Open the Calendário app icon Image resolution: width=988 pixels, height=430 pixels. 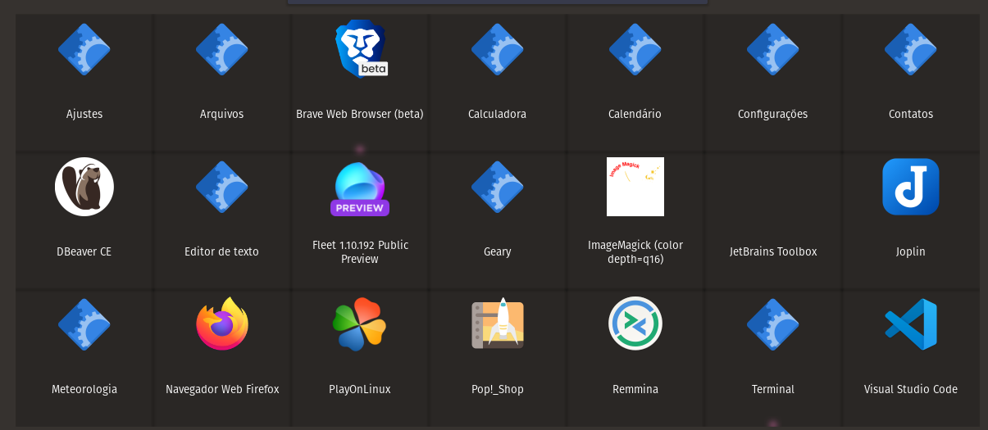pos(635,49)
